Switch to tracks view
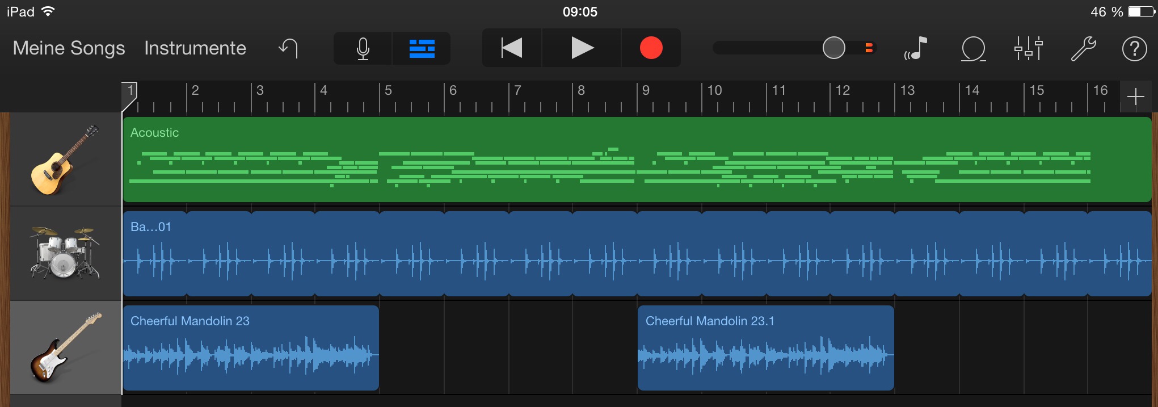Screen dimensions: 1158x407 click(x=422, y=48)
